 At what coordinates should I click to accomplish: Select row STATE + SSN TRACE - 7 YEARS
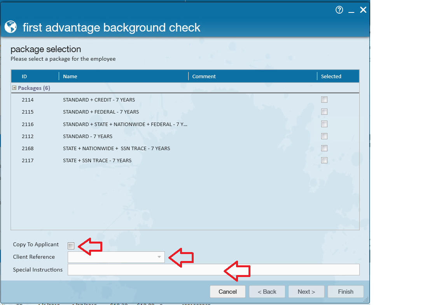pyautogui.click(x=97, y=160)
